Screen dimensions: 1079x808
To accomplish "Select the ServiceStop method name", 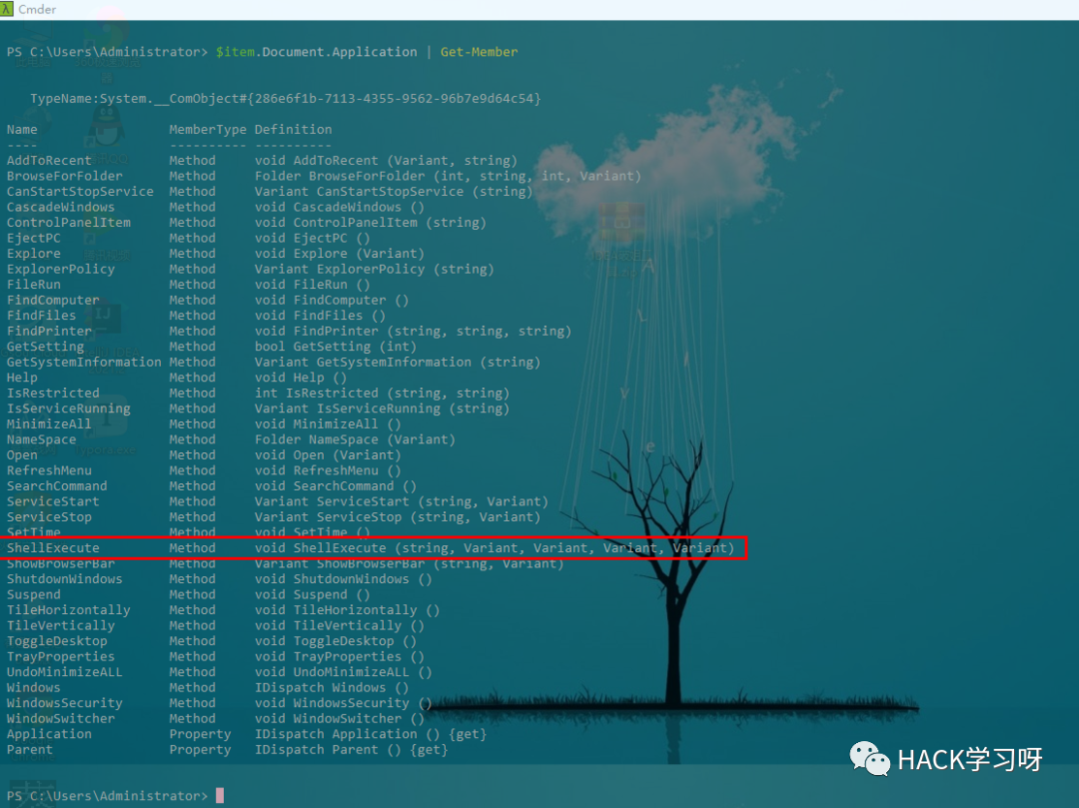I will (49, 517).
